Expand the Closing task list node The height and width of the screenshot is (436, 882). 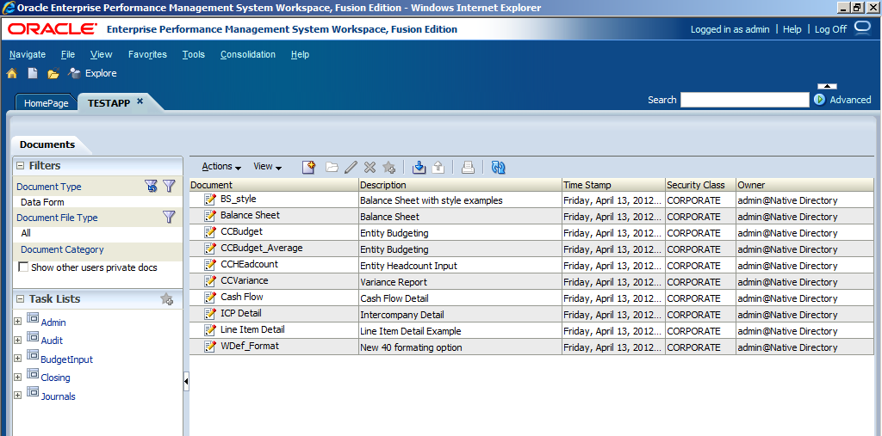[17, 377]
